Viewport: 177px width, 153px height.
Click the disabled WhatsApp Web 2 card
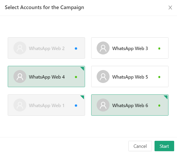[x=47, y=48]
